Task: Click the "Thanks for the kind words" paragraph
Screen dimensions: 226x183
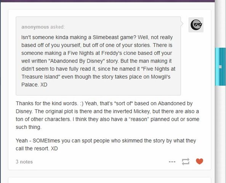Action: click(107, 115)
